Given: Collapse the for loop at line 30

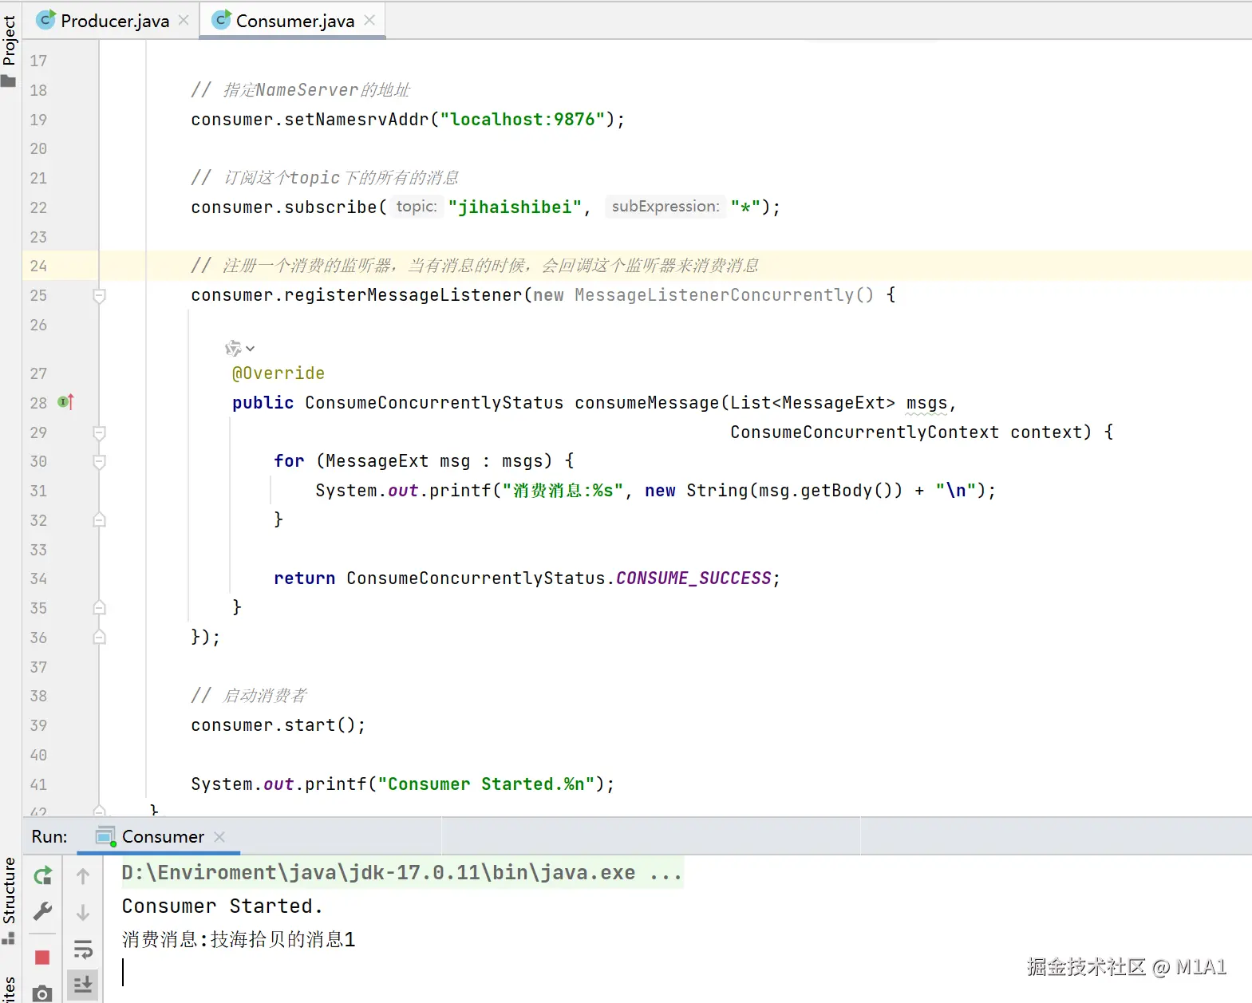Looking at the screenshot, I should coord(100,462).
